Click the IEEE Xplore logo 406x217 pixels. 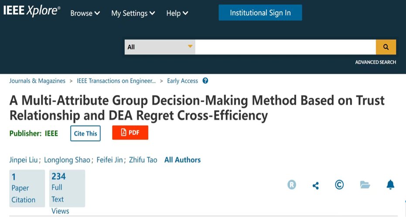point(32,12)
